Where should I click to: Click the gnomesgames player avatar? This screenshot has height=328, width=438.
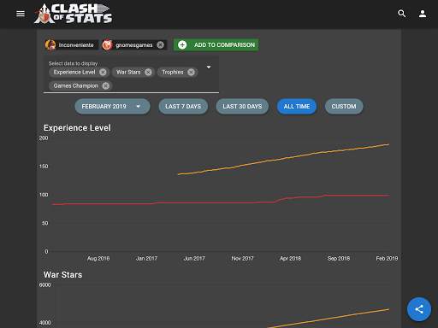point(107,45)
